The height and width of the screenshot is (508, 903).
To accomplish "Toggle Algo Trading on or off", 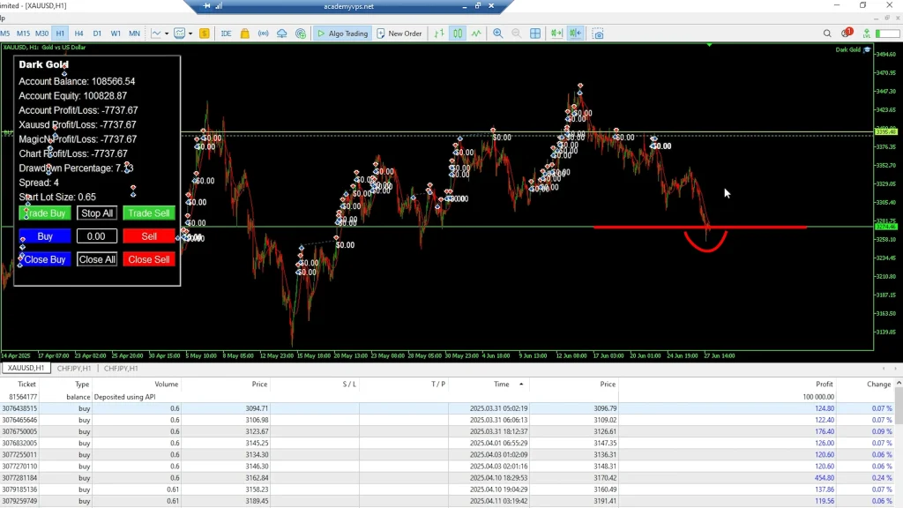I will point(342,34).
